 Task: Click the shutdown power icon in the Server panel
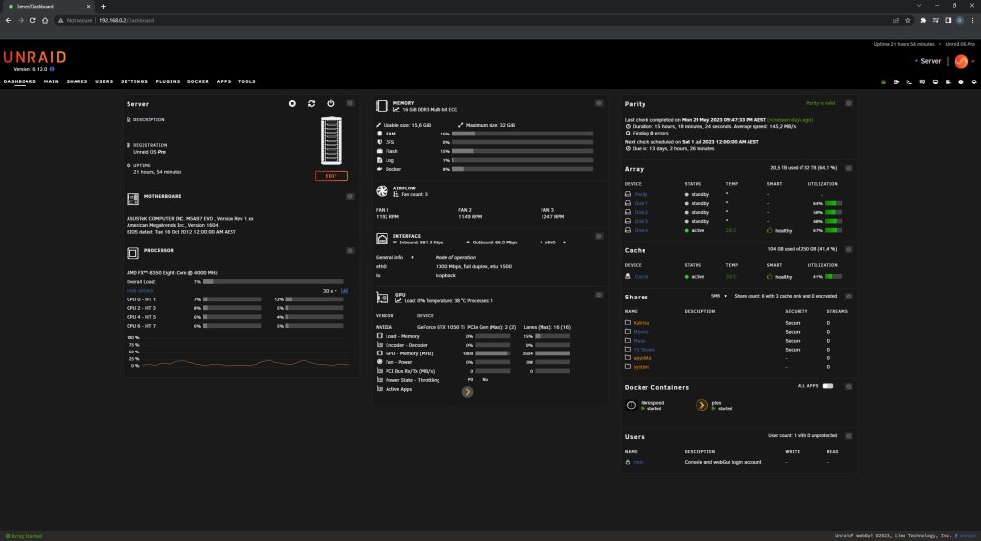(331, 103)
